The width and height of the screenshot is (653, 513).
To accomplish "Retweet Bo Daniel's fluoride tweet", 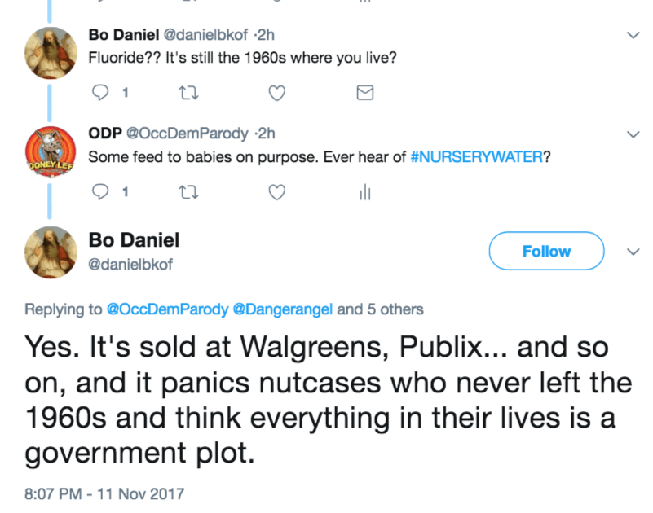I will pos(187,93).
